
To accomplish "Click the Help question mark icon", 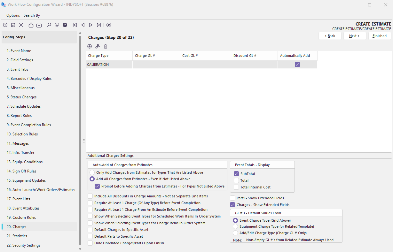I will [x=65, y=25].
